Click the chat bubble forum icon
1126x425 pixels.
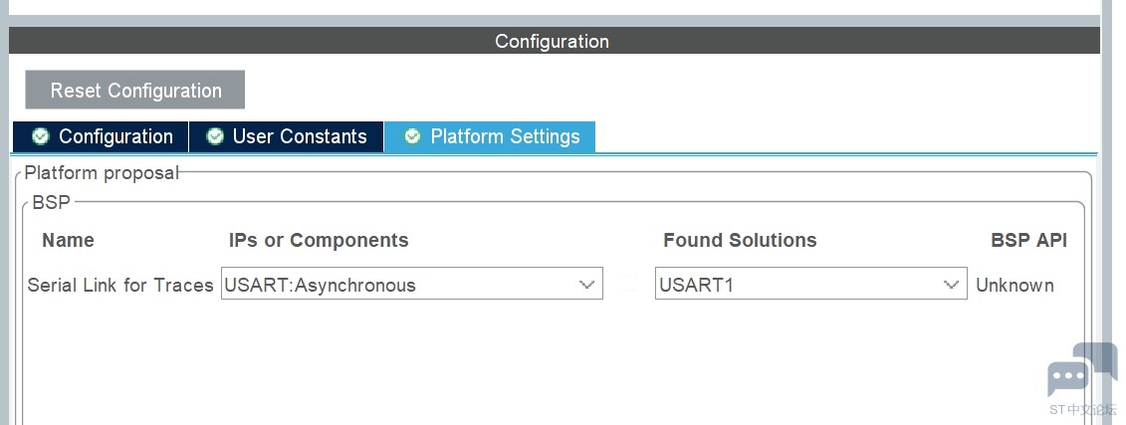[1082, 369]
